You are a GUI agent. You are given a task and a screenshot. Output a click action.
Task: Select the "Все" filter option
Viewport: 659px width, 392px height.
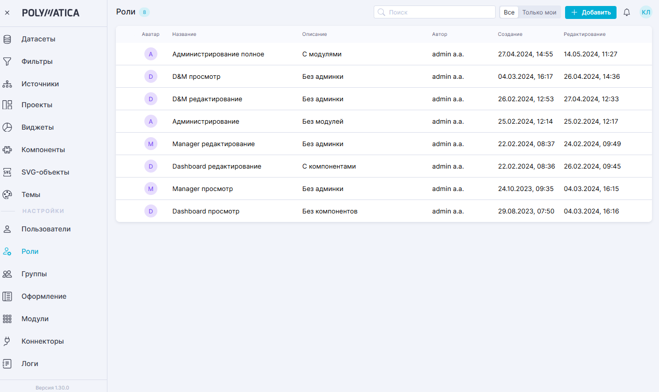pos(509,12)
